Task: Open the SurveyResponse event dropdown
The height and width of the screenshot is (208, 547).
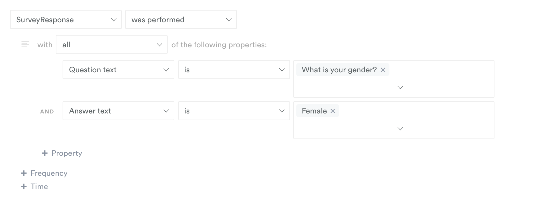Action: point(66,19)
